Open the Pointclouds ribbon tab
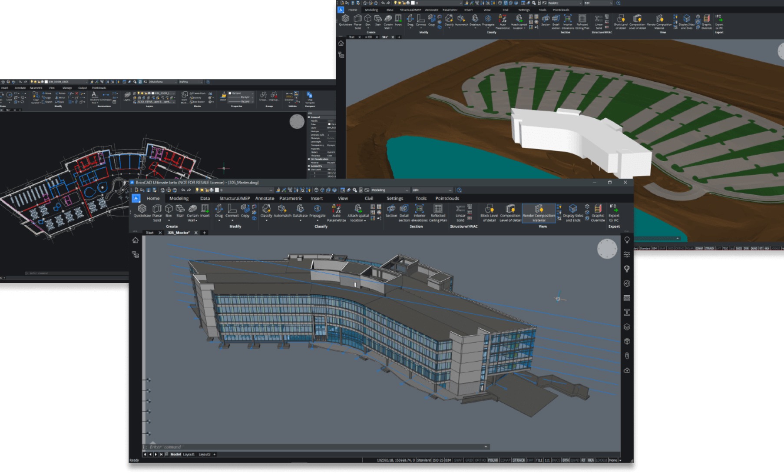 point(447,198)
